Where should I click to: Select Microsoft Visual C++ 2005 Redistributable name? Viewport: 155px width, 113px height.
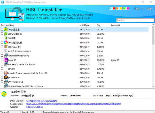(x=26, y=86)
